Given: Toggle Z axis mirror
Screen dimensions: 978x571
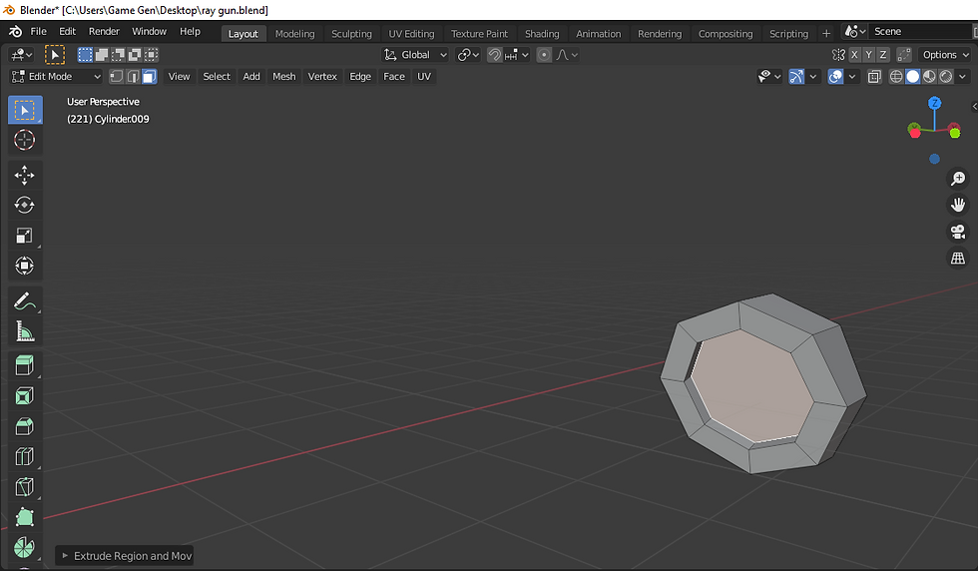Looking at the screenshot, I should tap(883, 55).
